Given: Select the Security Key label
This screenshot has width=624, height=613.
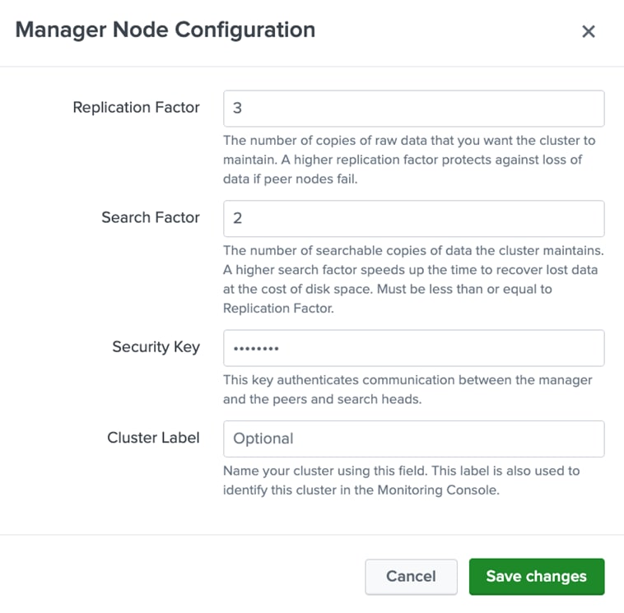Looking at the screenshot, I should 156,347.
